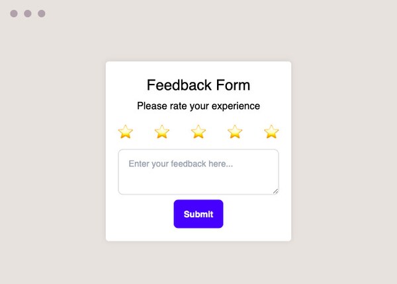Give a five-star rating with last star

pyautogui.click(x=271, y=132)
